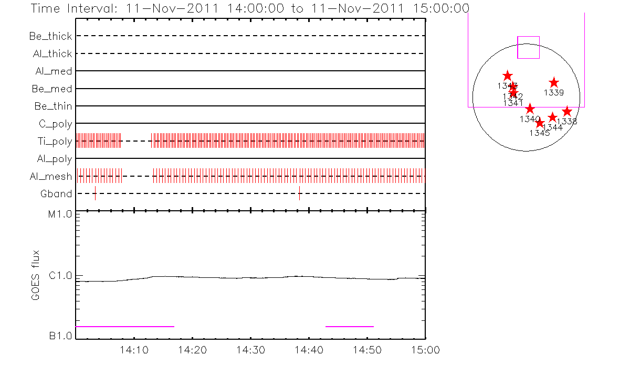The image size is (630, 367).
Task: Click the small field-of-view box on solar disk
Action: (529, 47)
